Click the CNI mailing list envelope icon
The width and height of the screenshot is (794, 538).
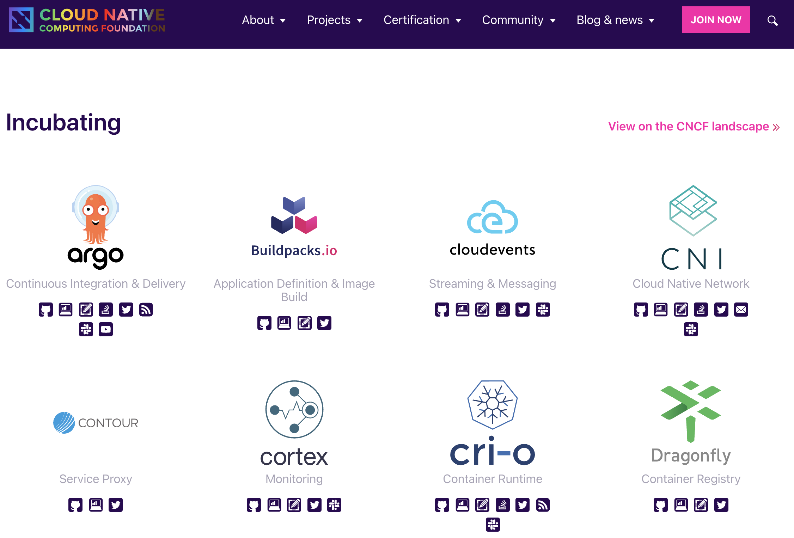pos(741,310)
